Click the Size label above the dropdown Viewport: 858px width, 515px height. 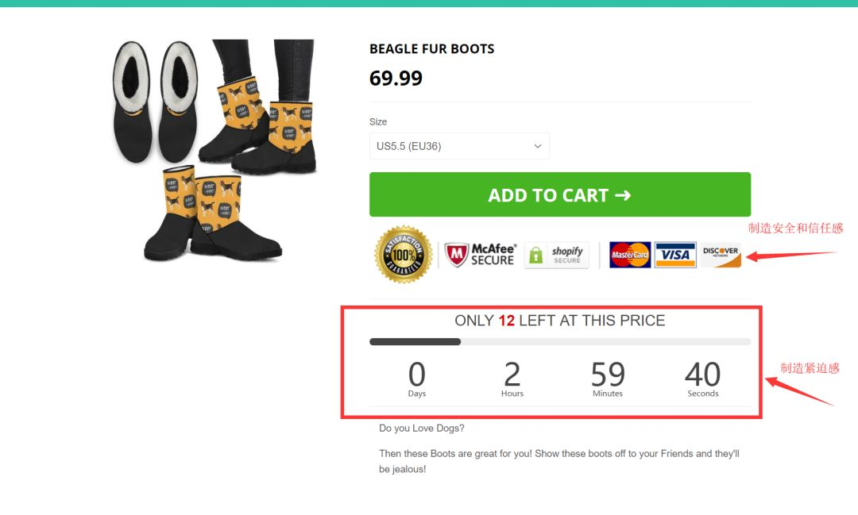click(x=378, y=122)
